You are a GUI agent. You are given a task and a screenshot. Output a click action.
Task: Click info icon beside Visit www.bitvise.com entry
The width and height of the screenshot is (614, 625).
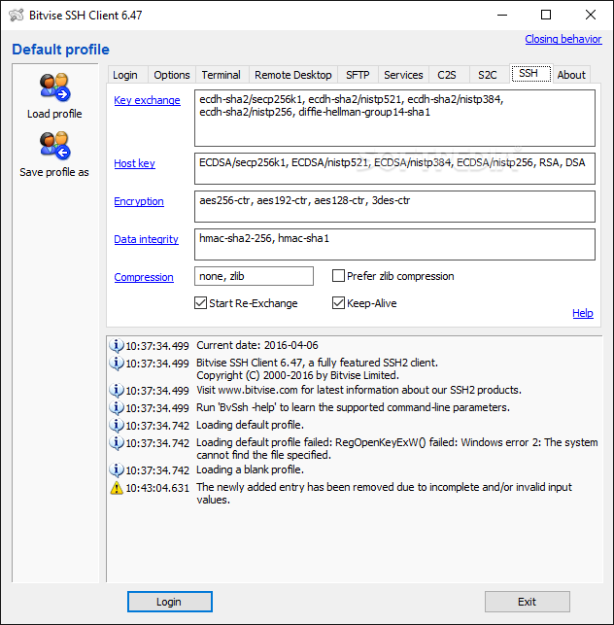pyautogui.click(x=117, y=390)
